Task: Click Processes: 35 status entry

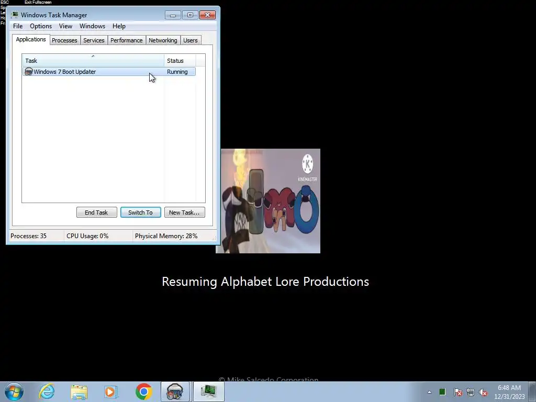Action: 28,236
